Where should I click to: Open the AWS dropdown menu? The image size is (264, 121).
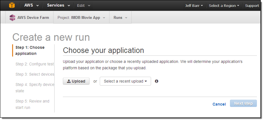point(32,6)
